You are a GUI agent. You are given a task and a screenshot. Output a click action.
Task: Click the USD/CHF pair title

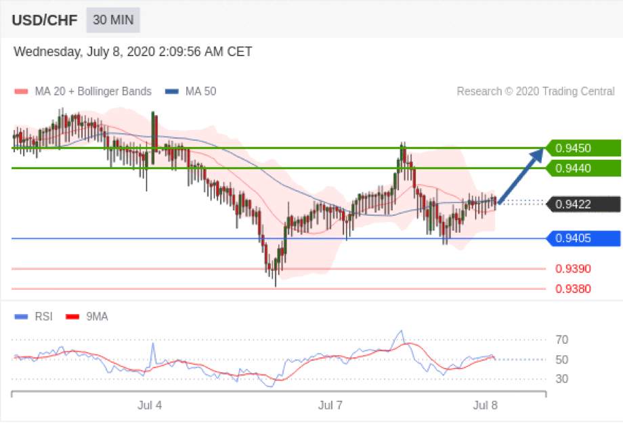tap(45, 20)
